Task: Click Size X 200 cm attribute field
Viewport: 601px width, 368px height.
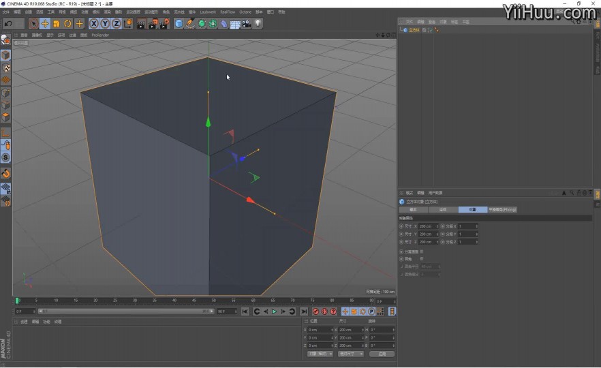Action: tap(427, 226)
